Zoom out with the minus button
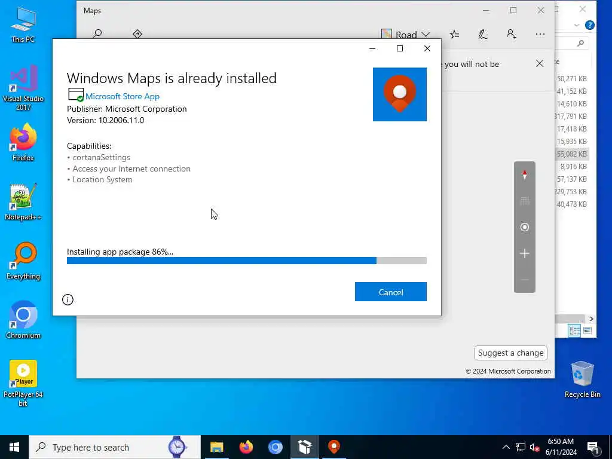The height and width of the screenshot is (459, 612). (525, 280)
